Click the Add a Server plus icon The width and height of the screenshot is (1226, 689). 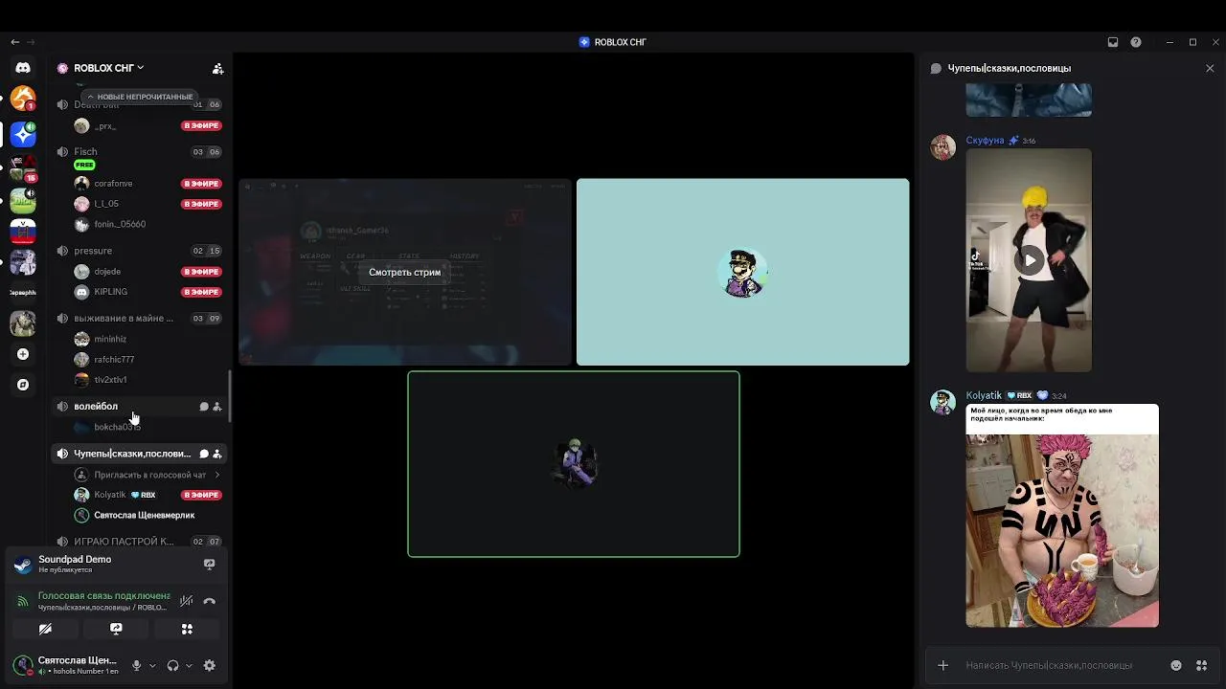pyautogui.click(x=23, y=354)
